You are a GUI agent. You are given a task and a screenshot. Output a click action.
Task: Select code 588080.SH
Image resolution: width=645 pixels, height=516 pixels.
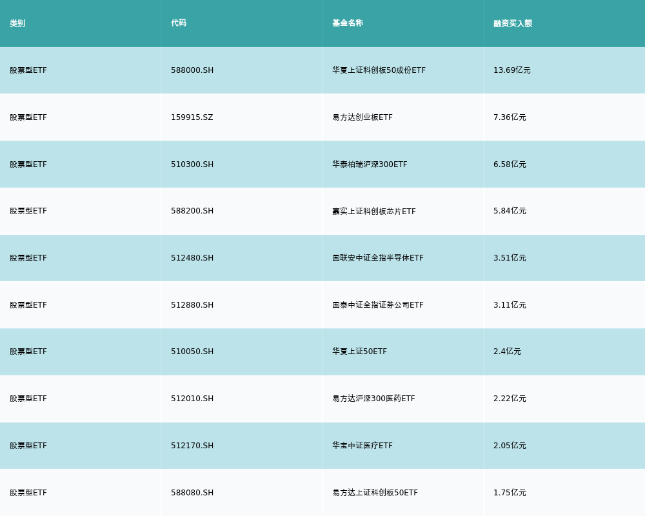click(x=192, y=493)
